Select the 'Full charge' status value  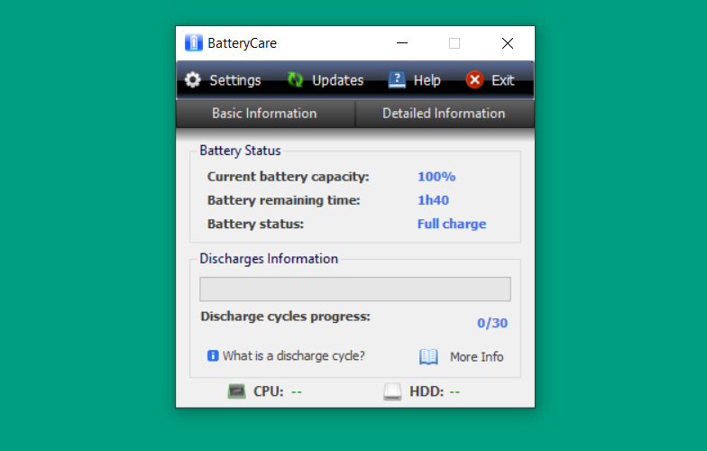pyautogui.click(x=452, y=224)
